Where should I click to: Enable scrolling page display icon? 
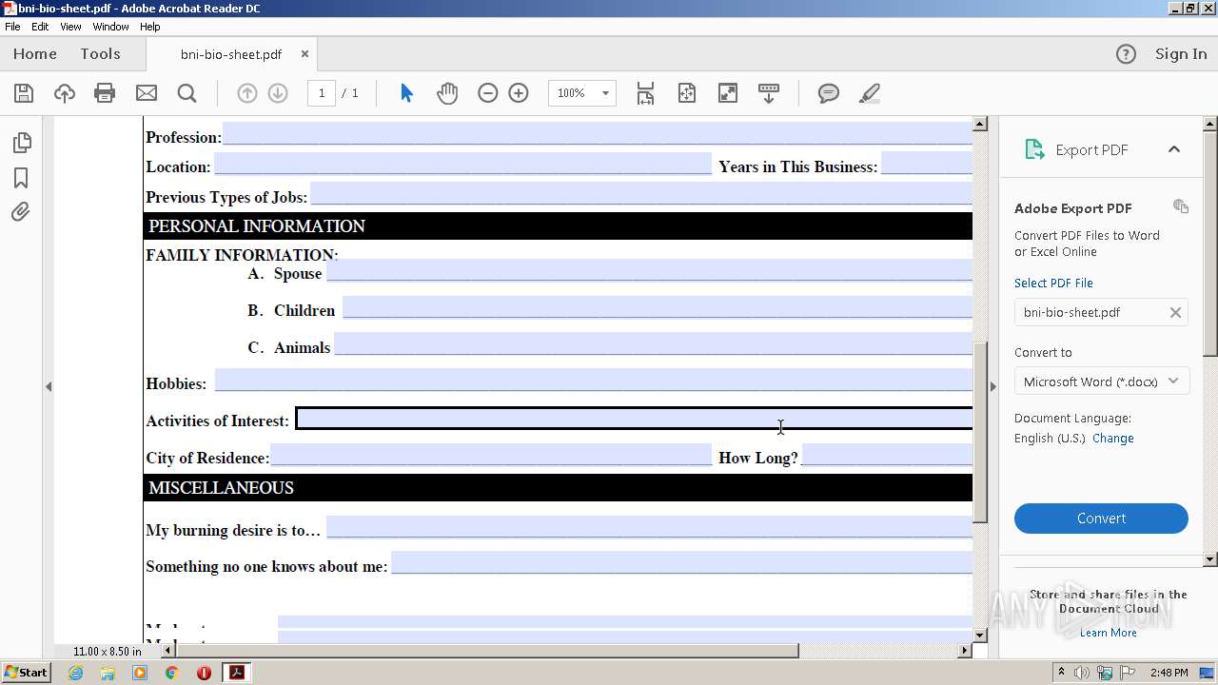click(645, 93)
